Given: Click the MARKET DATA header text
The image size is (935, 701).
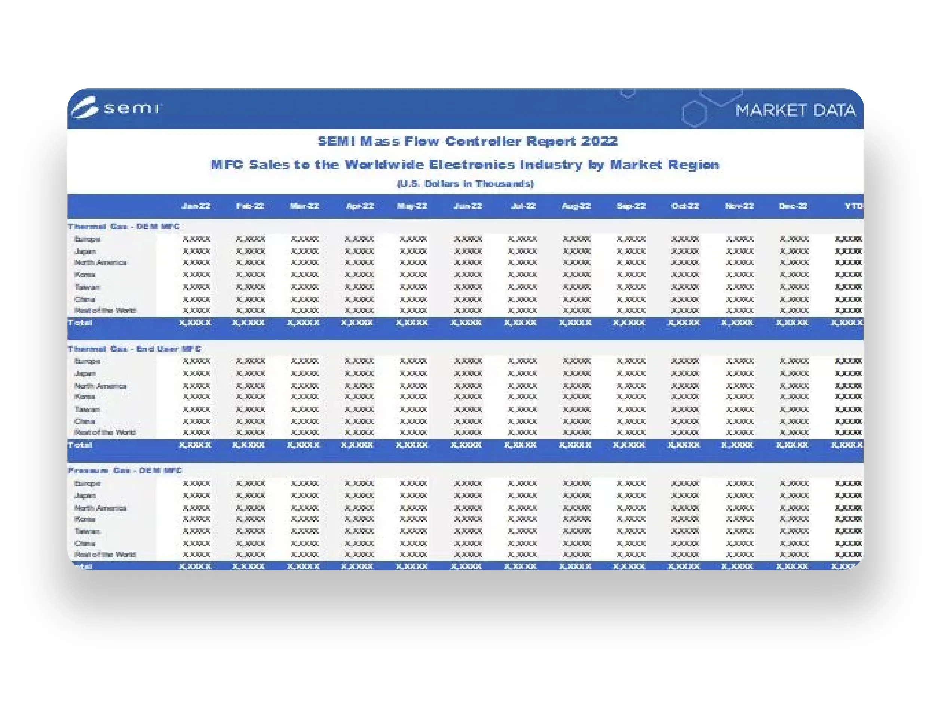Looking at the screenshot, I should [x=795, y=111].
